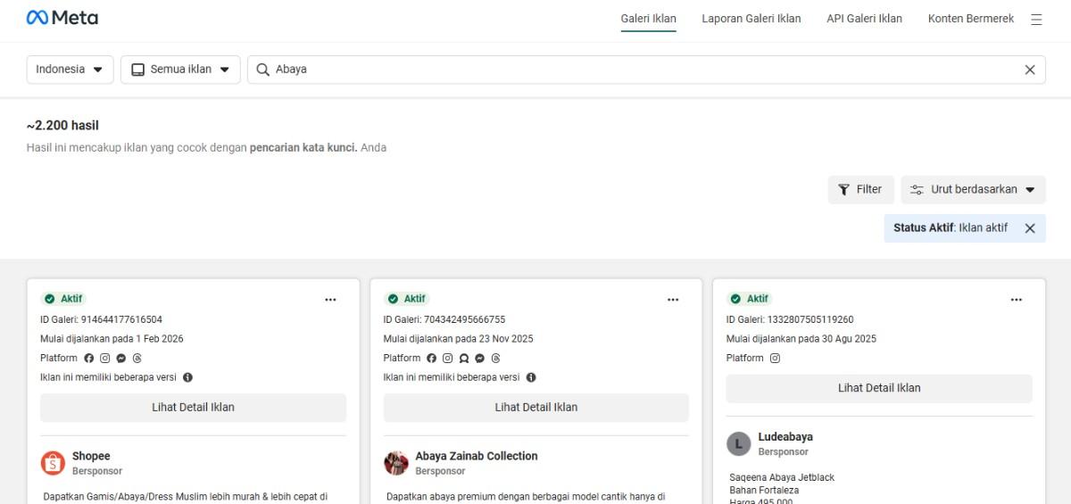Open the Semua iklan category dropdown
This screenshot has width=1071, height=504.
(x=180, y=70)
